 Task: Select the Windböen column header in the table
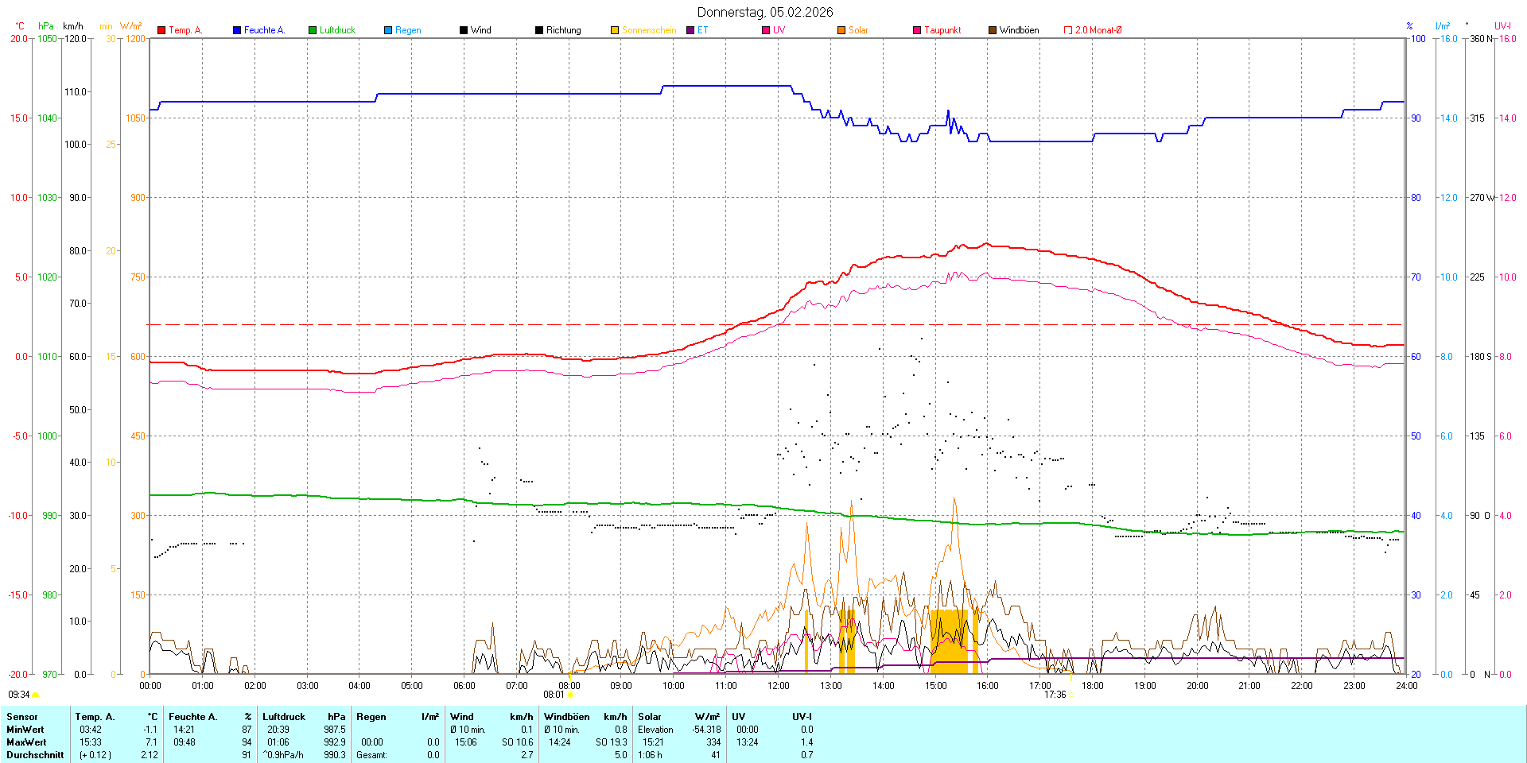[x=566, y=717]
